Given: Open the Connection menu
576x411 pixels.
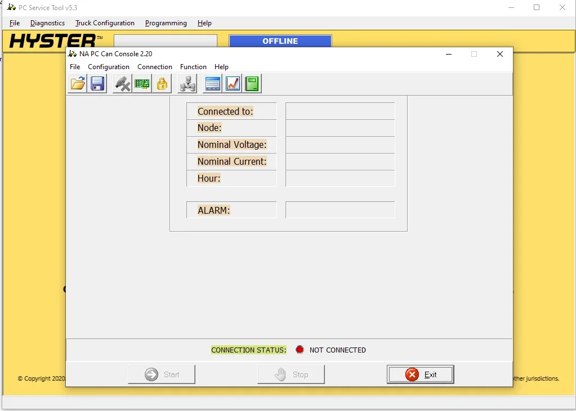Looking at the screenshot, I should pyautogui.click(x=155, y=66).
